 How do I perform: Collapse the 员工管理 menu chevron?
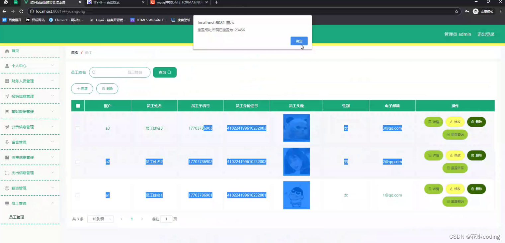(52, 203)
